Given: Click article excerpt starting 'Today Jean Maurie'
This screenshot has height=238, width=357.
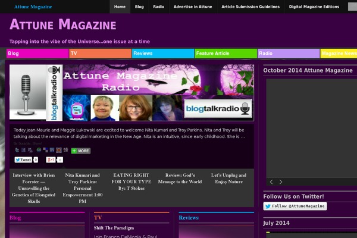Looking at the screenshot, I should (x=129, y=133).
